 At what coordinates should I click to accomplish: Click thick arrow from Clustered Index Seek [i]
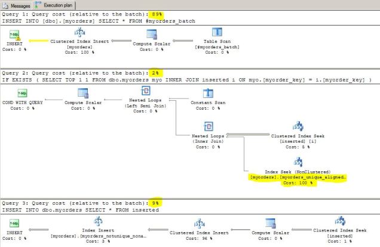click(248, 134)
